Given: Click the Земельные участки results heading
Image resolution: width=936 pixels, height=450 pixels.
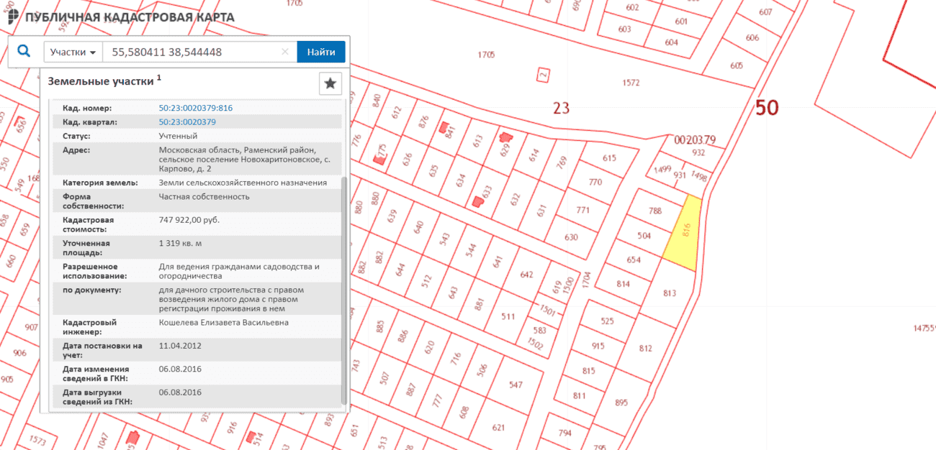Looking at the screenshot, I should pos(101,81).
